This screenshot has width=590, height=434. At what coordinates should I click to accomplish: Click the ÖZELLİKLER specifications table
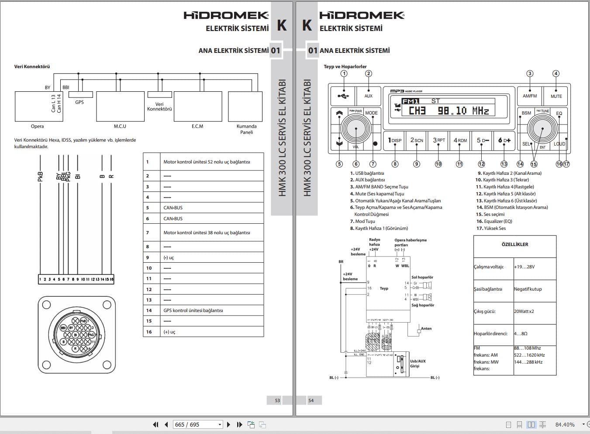[514, 306]
